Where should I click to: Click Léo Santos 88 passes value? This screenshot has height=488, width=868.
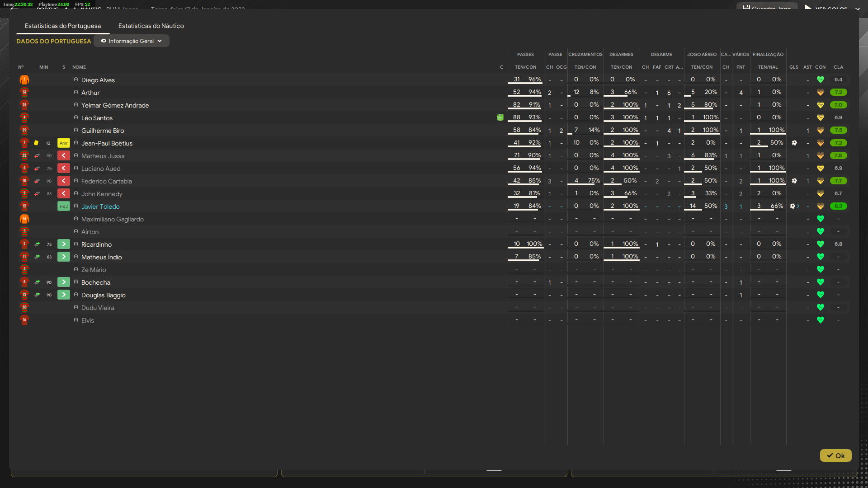pos(517,117)
